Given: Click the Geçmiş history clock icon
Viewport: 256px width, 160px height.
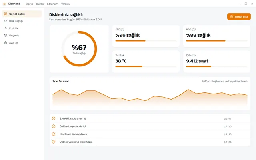Looking at the screenshot, I should [x=6, y=36].
